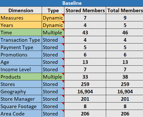Click the Type column header
The height and width of the screenshot is (117, 143).
tap(53, 10)
